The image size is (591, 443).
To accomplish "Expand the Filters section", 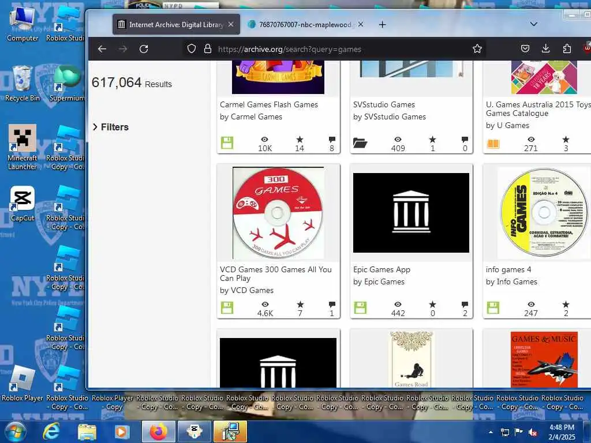I will 111,127.
